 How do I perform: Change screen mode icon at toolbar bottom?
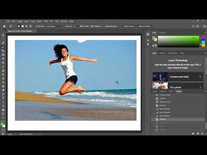click(3, 134)
